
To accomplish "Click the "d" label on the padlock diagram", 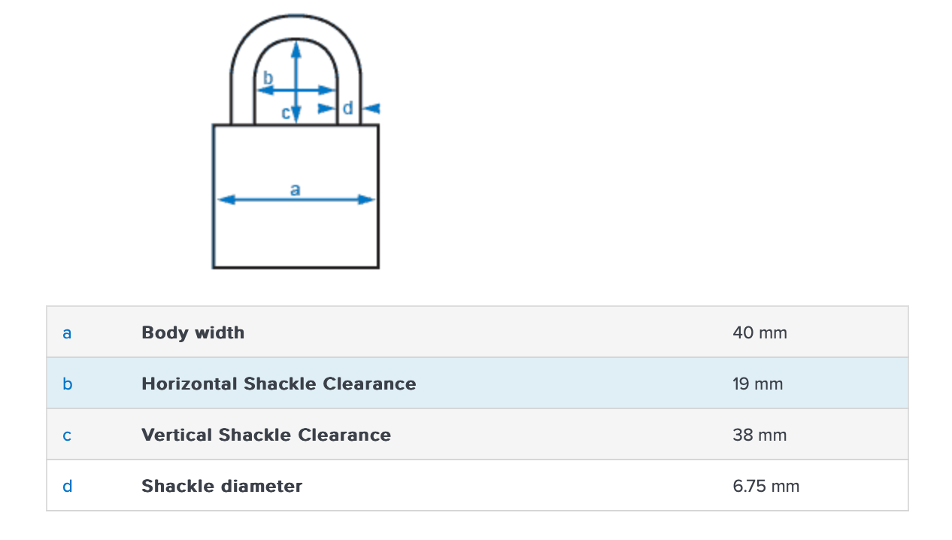I will click(x=347, y=108).
